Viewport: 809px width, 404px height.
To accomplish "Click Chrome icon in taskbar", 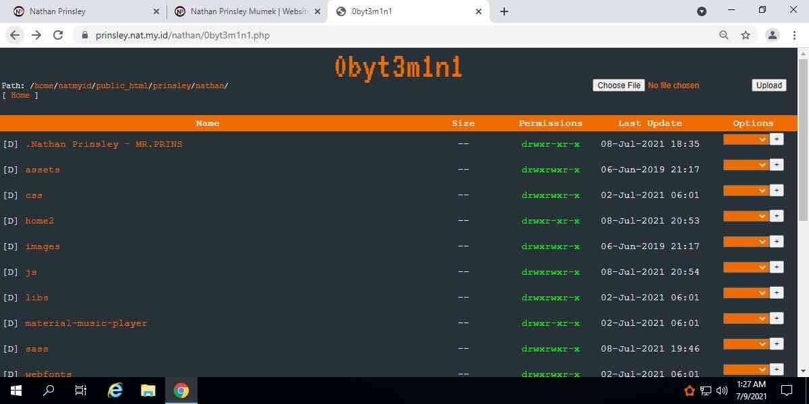I will 181,391.
